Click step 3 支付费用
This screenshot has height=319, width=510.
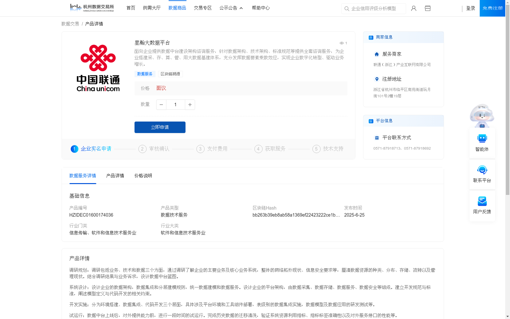point(212,149)
